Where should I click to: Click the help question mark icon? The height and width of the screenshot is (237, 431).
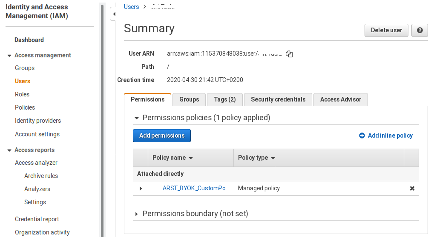(x=420, y=30)
